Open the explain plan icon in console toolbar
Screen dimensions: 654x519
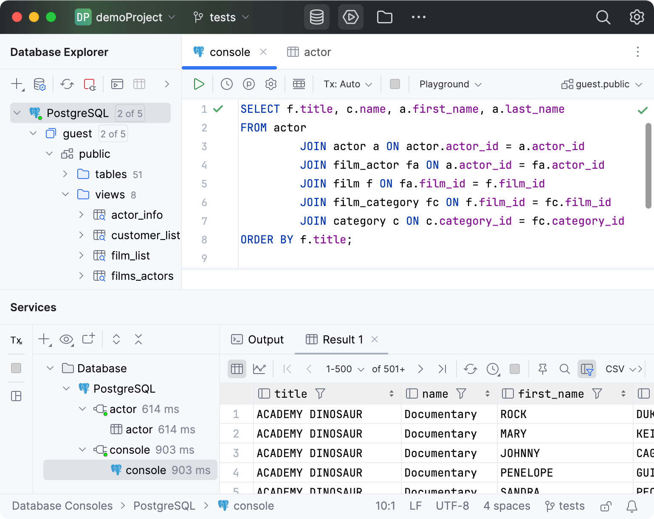pyautogui.click(x=248, y=84)
